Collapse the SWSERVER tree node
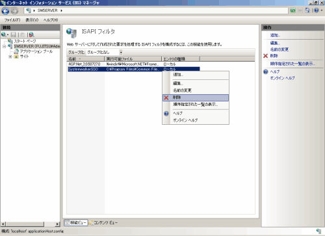Screen dimensions: 325x236 click(4, 46)
